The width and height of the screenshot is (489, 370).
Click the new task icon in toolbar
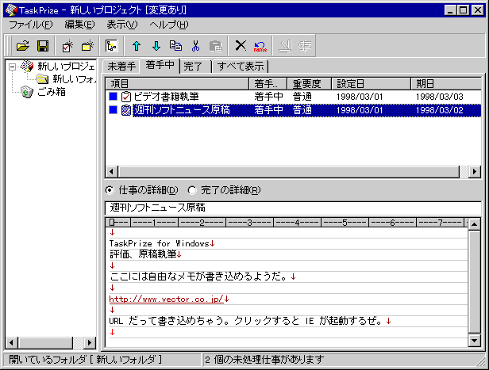tap(67, 46)
